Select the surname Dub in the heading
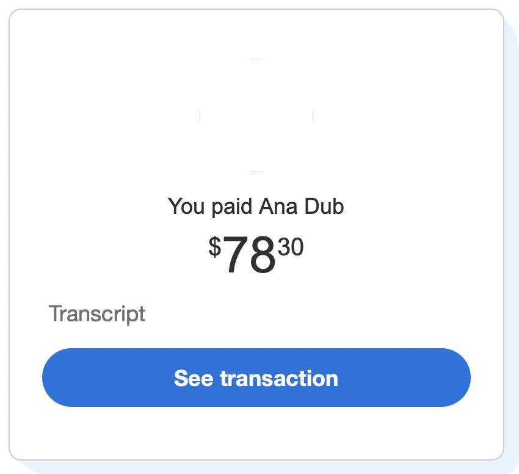 point(324,206)
